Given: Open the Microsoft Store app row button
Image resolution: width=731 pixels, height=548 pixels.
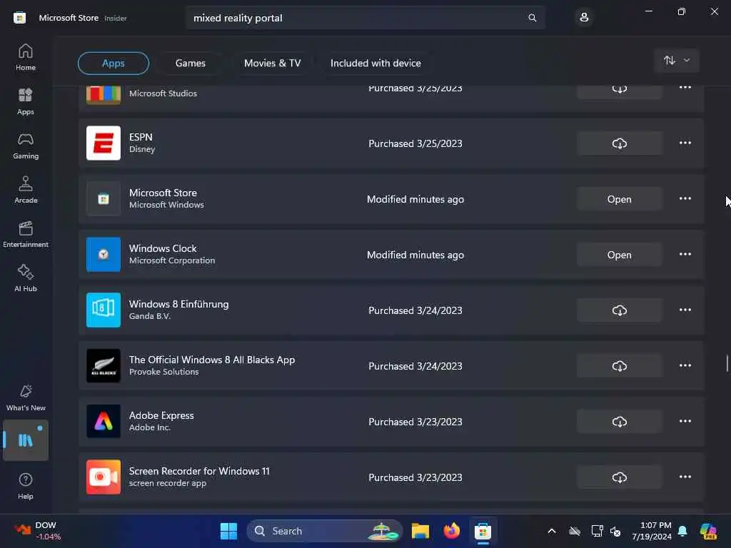Looking at the screenshot, I should 619,199.
